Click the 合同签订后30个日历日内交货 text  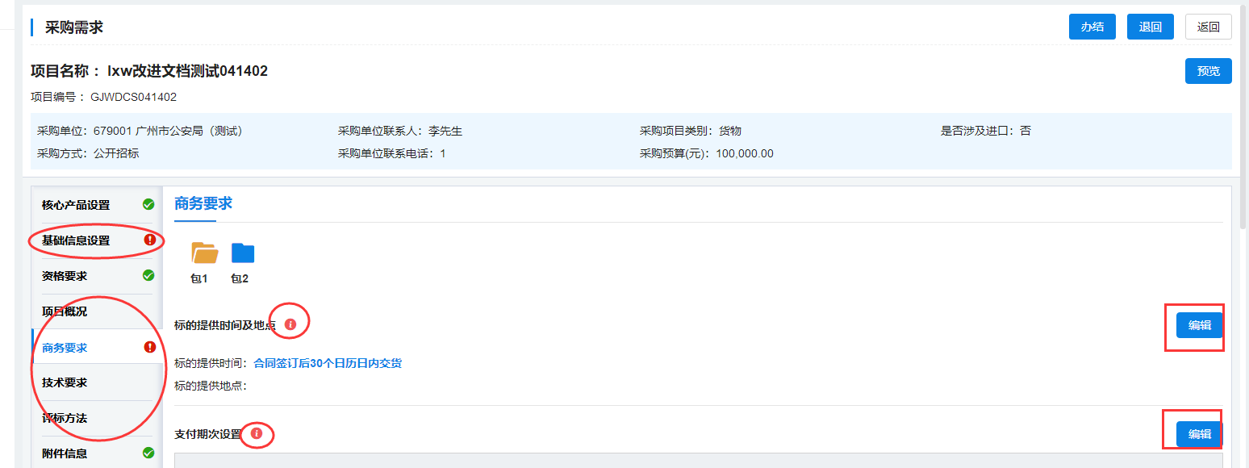point(328,363)
